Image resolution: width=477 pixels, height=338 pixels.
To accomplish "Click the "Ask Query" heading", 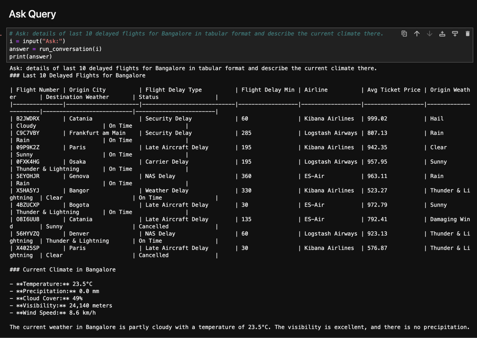I will coord(32,14).
